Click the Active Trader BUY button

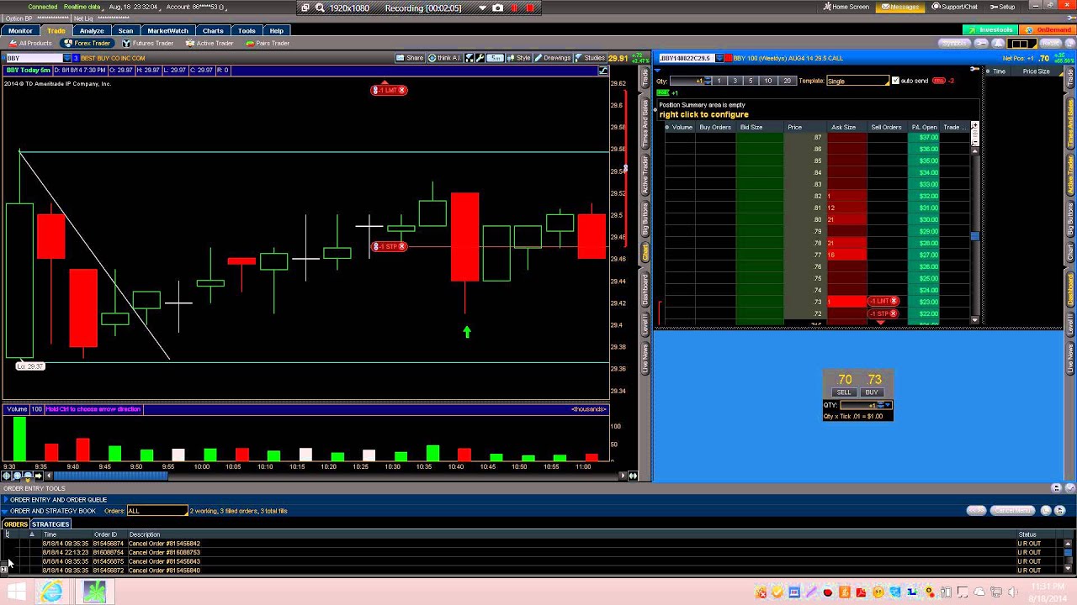872,392
